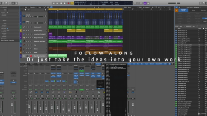
Task: Click the Arp track instrument icon
Action: click(24, 45)
